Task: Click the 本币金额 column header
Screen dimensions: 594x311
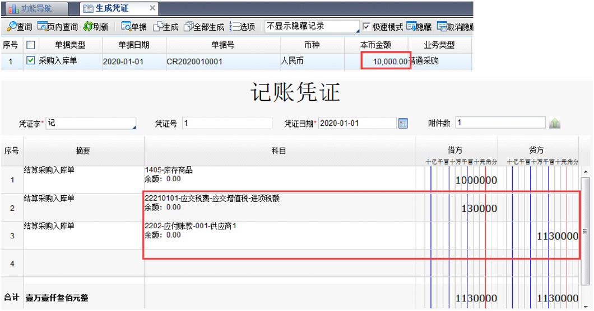Action: pyautogui.click(x=376, y=45)
